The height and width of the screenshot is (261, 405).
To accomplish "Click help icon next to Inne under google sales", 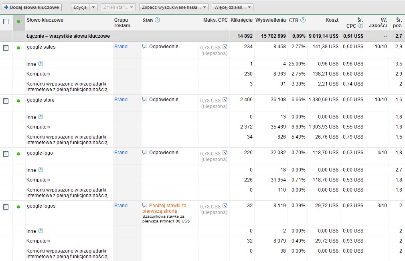I will pyautogui.click(x=40, y=63).
